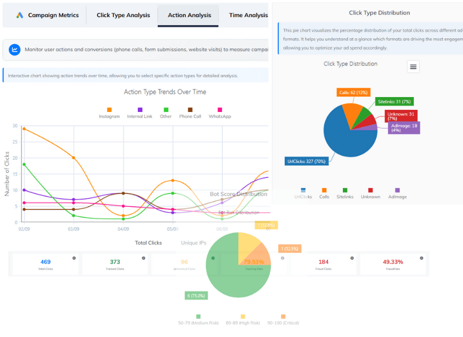Toggle 50-79 (Medium Risk) legend item
This screenshot has height=337, width=463.
[x=198, y=319]
